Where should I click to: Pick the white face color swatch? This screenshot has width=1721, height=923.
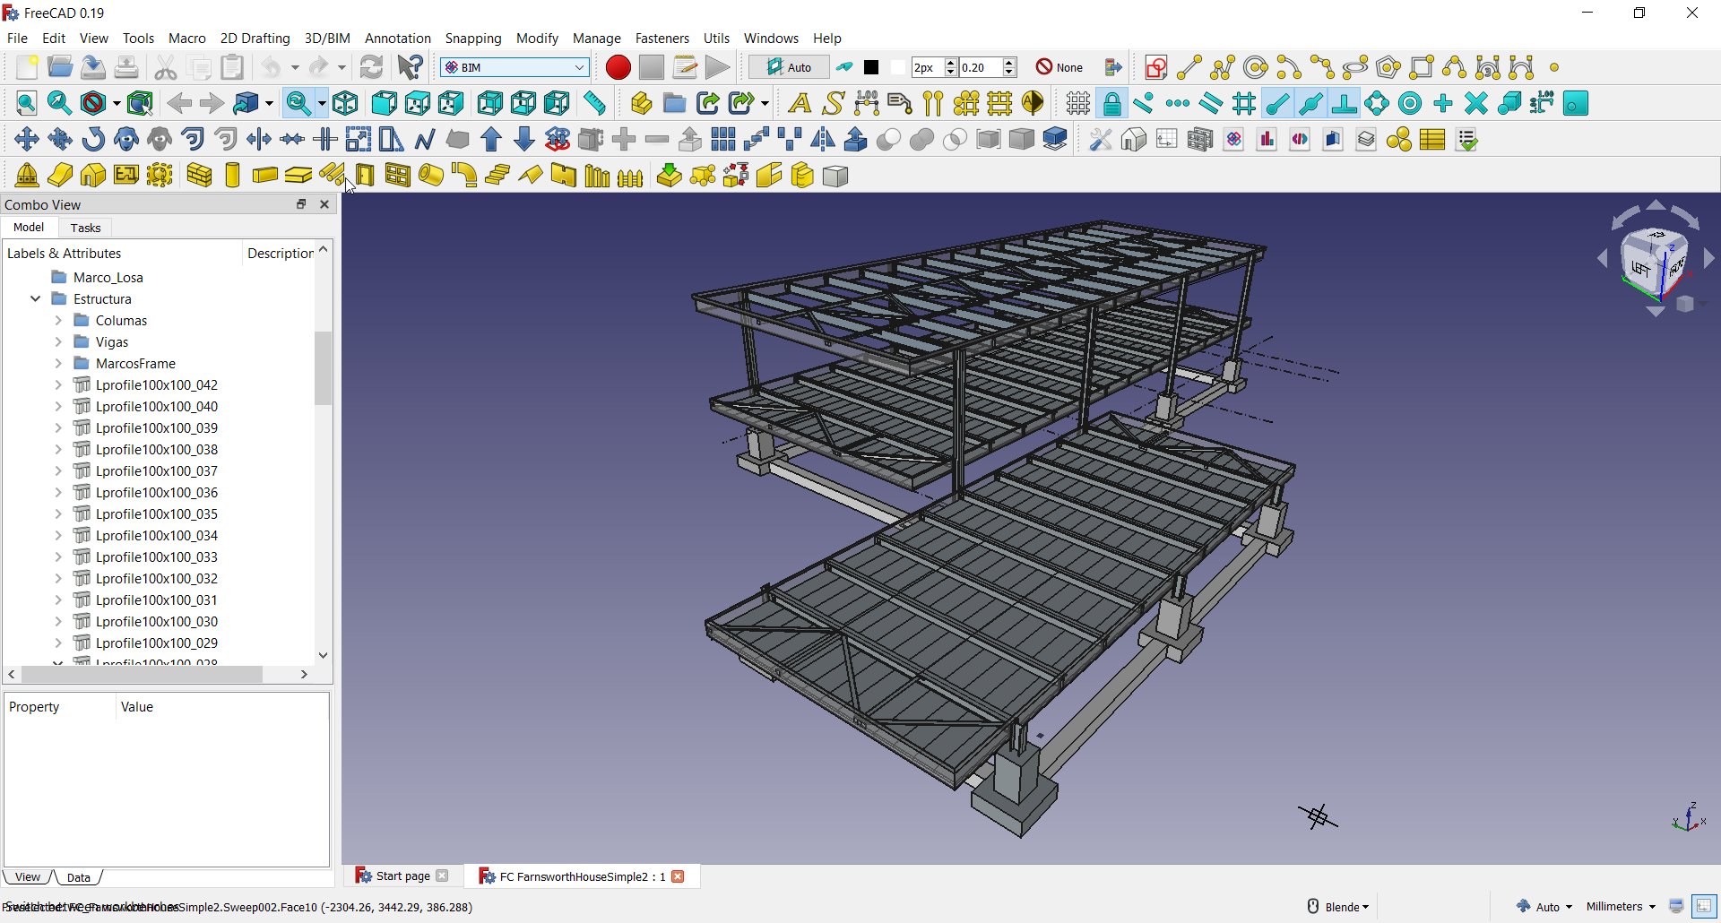(898, 67)
